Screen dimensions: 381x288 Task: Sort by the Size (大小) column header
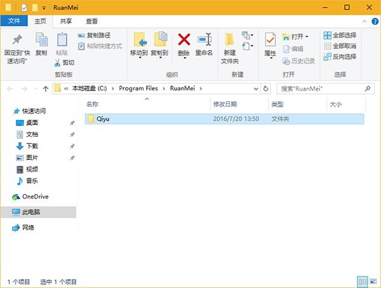pyautogui.click(x=335, y=105)
